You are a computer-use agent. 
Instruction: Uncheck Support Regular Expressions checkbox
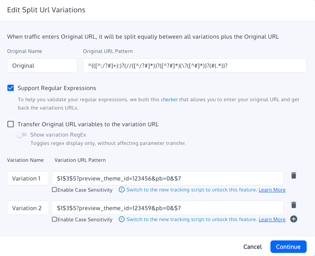(11, 88)
